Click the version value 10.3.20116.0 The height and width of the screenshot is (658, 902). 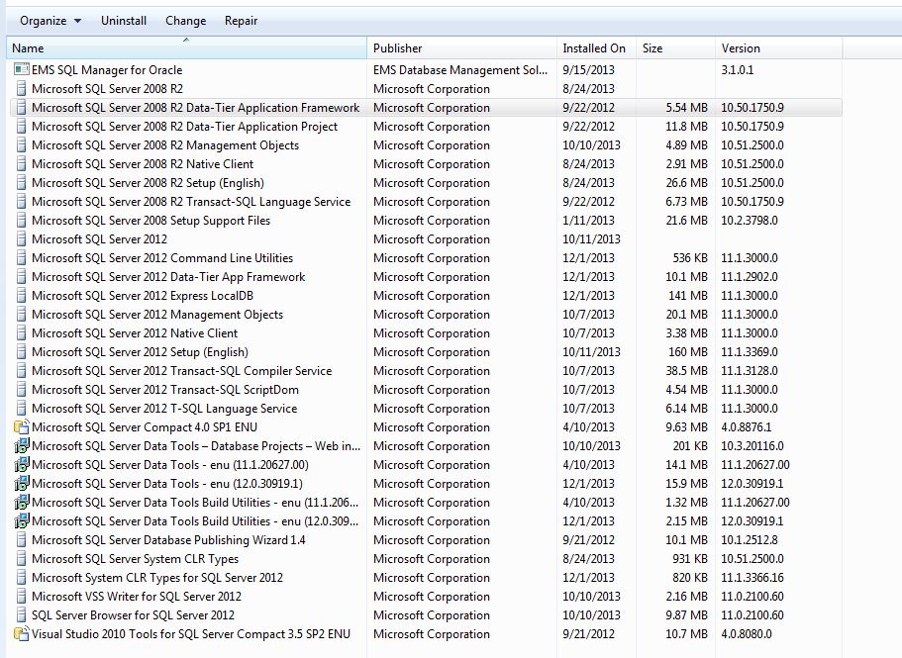click(x=752, y=446)
